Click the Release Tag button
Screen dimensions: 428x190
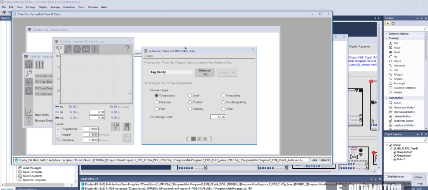205,72
